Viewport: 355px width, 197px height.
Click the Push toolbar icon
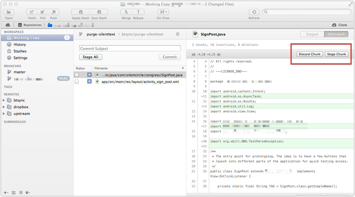pos(53,12)
